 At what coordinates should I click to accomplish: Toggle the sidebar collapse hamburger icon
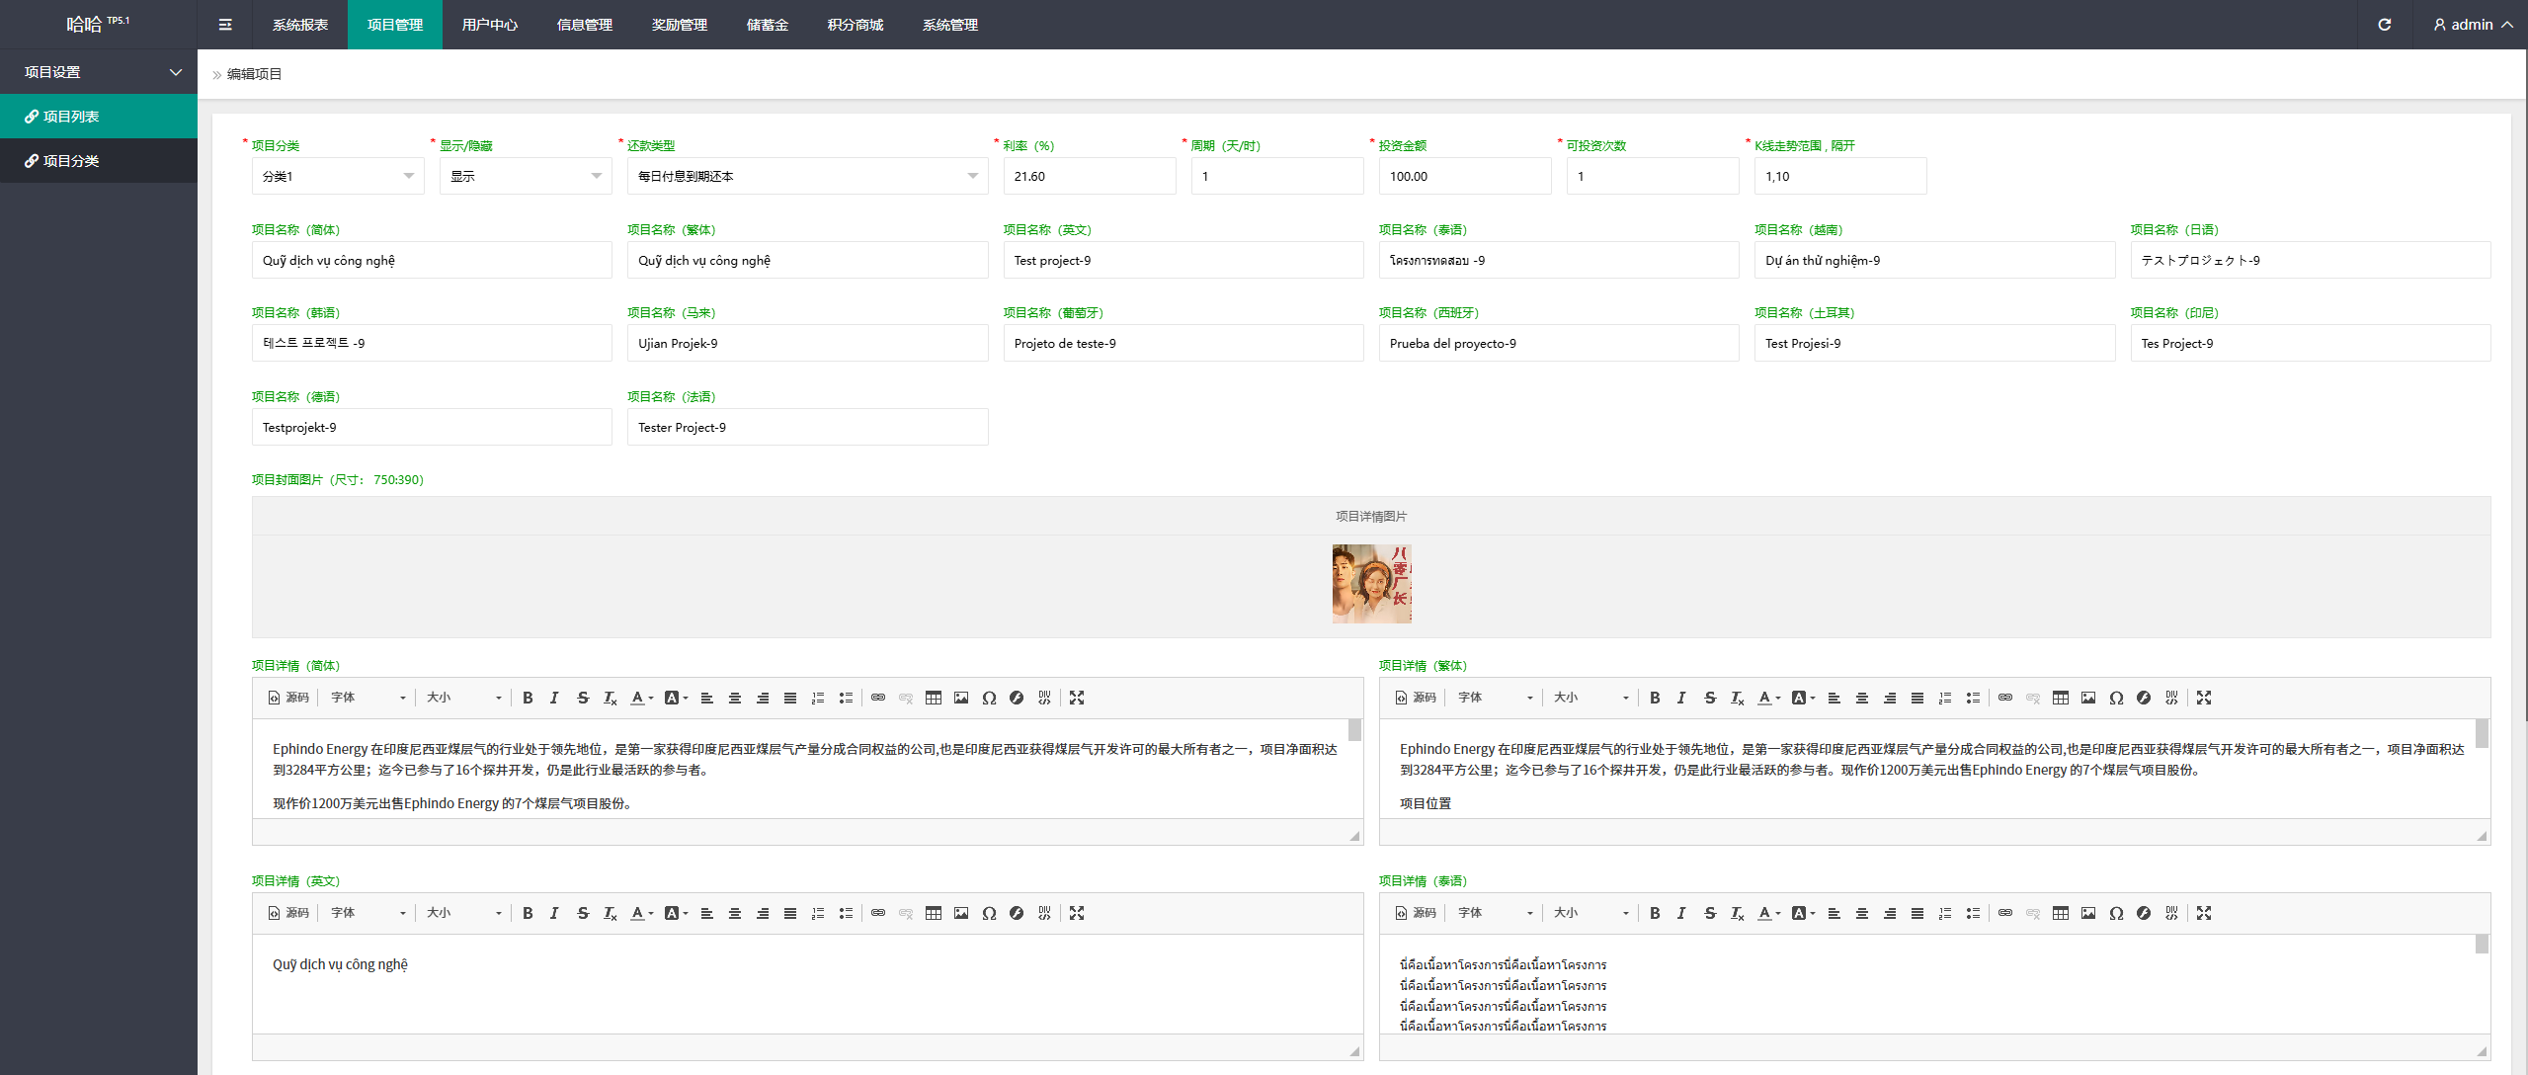pyautogui.click(x=225, y=25)
